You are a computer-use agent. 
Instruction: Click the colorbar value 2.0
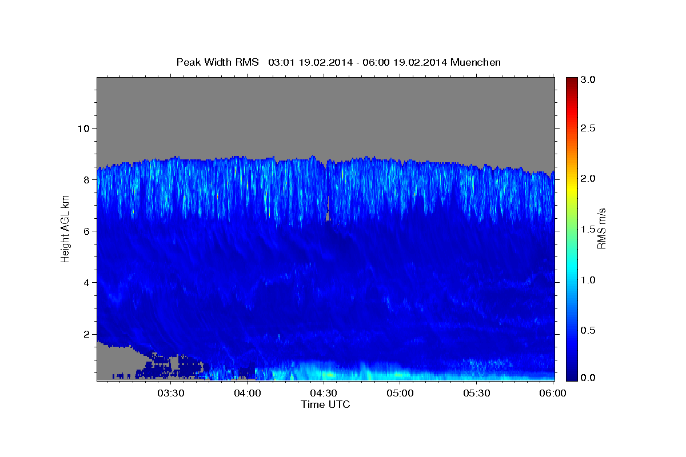(588, 179)
